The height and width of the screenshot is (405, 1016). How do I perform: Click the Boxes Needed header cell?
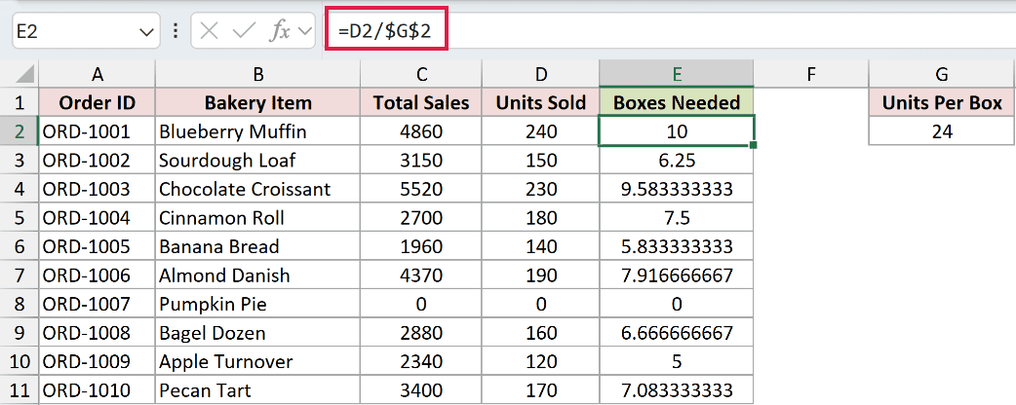[677, 102]
